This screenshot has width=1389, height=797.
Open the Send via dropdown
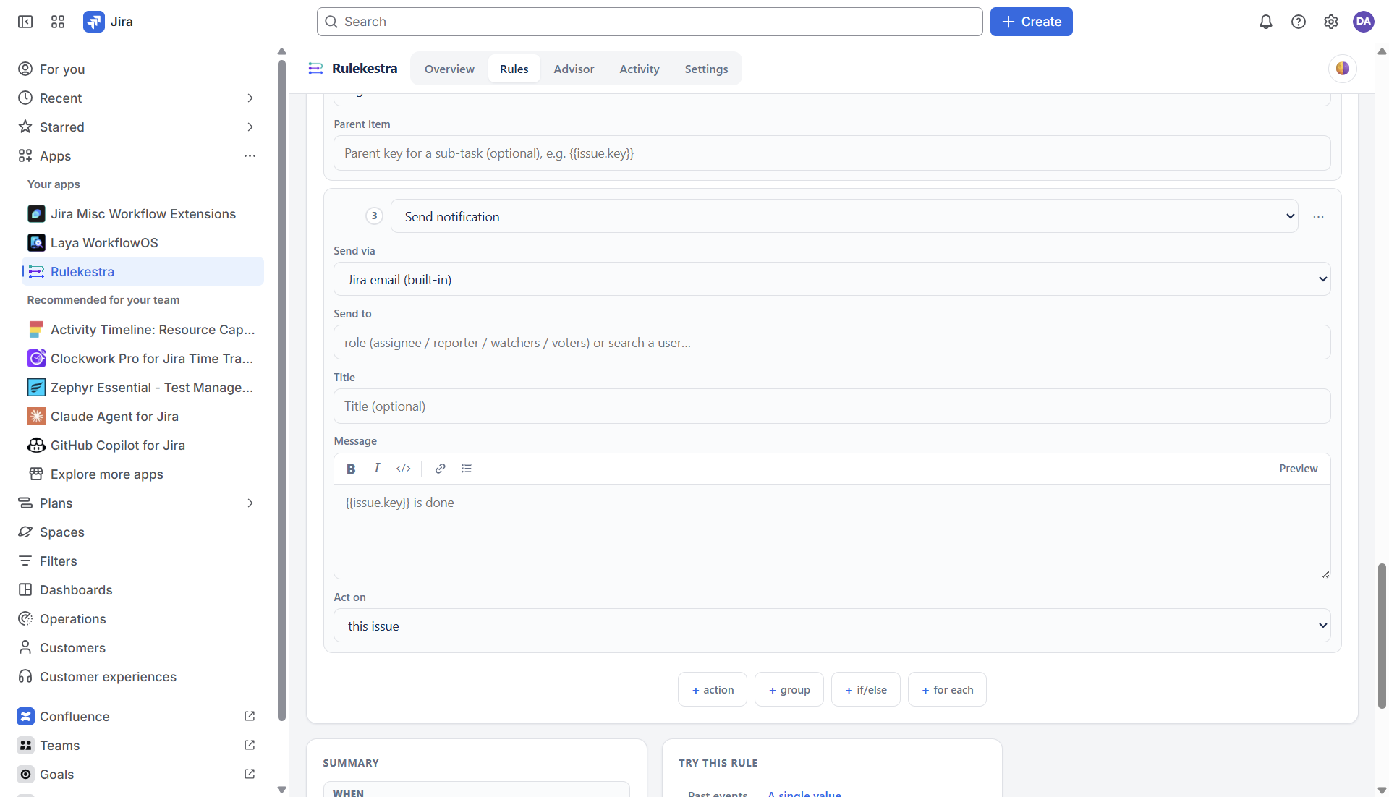click(x=832, y=279)
